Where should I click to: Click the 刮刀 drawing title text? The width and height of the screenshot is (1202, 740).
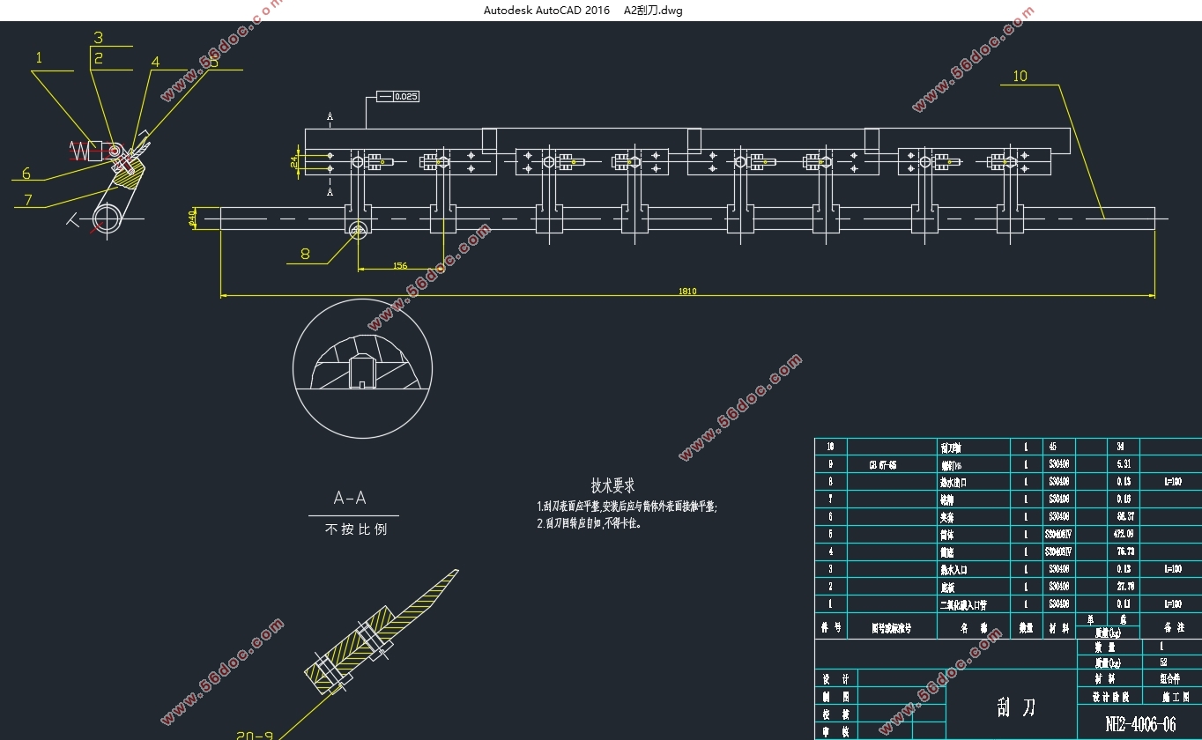click(1015, 707)
